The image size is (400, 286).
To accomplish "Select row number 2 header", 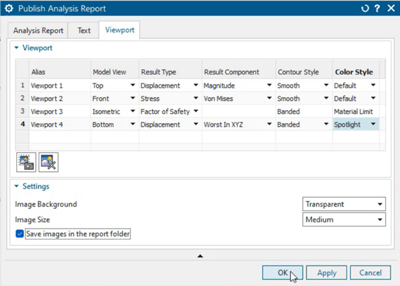I will pyautogui.click(x=22, y=98).
